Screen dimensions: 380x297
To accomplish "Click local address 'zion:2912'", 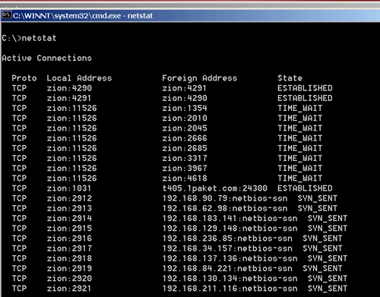I will (69, 198).
